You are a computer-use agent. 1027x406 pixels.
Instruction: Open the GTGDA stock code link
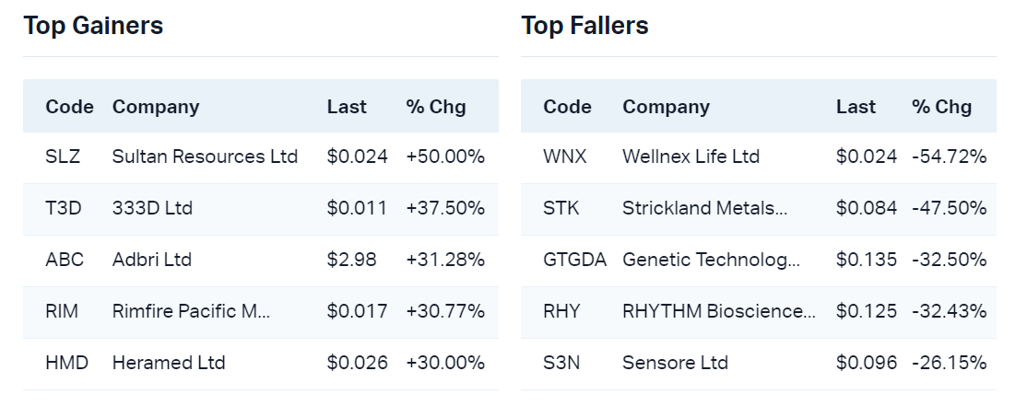(574, 260)
